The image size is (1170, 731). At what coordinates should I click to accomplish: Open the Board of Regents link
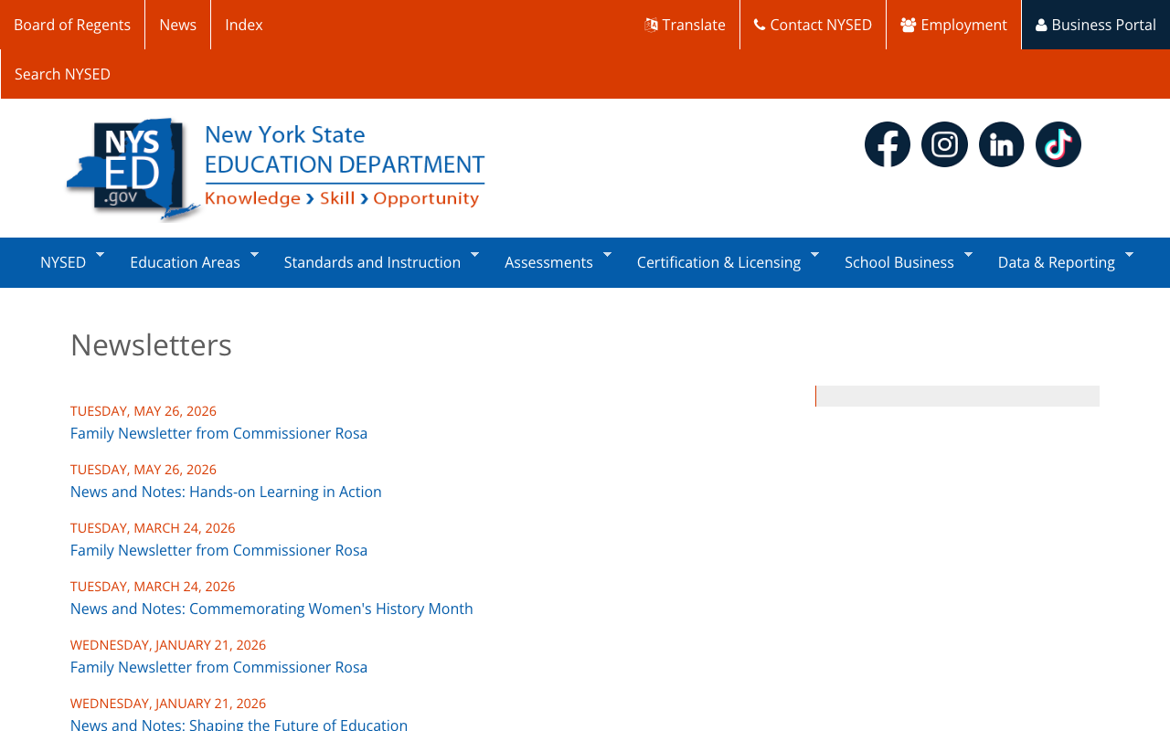pos(72,25)
